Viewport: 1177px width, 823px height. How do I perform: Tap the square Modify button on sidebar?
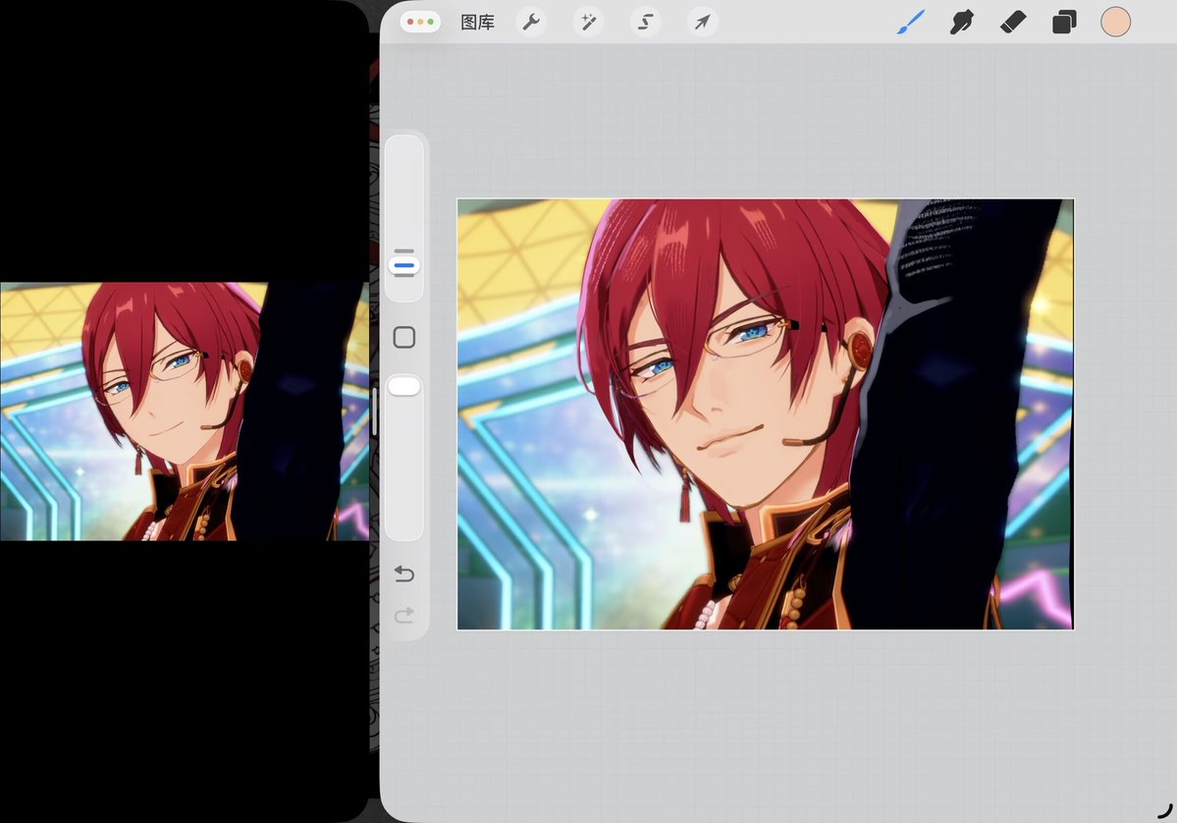click(403, 337)
